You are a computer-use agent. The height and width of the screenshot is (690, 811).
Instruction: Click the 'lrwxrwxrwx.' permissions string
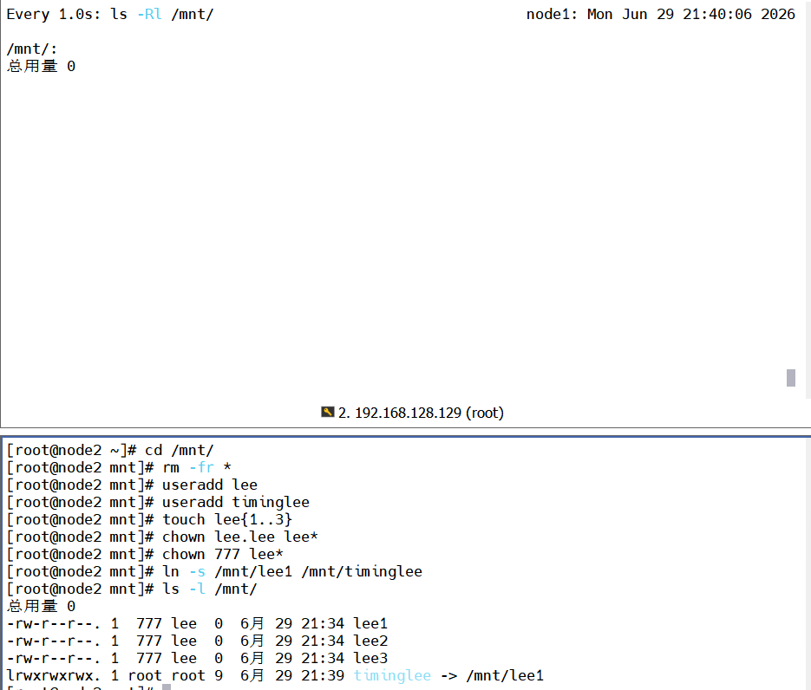coord(54,675)
